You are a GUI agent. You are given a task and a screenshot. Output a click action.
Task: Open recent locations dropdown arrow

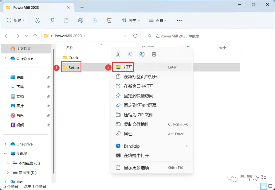tap(26, 36)
